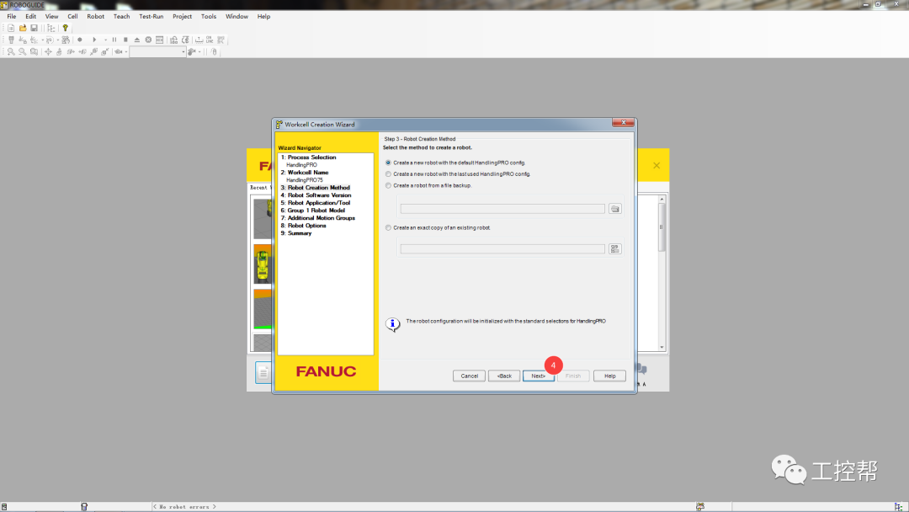
Task: Toggle the Cell Browser tree icon
Action: click(51, 28)
